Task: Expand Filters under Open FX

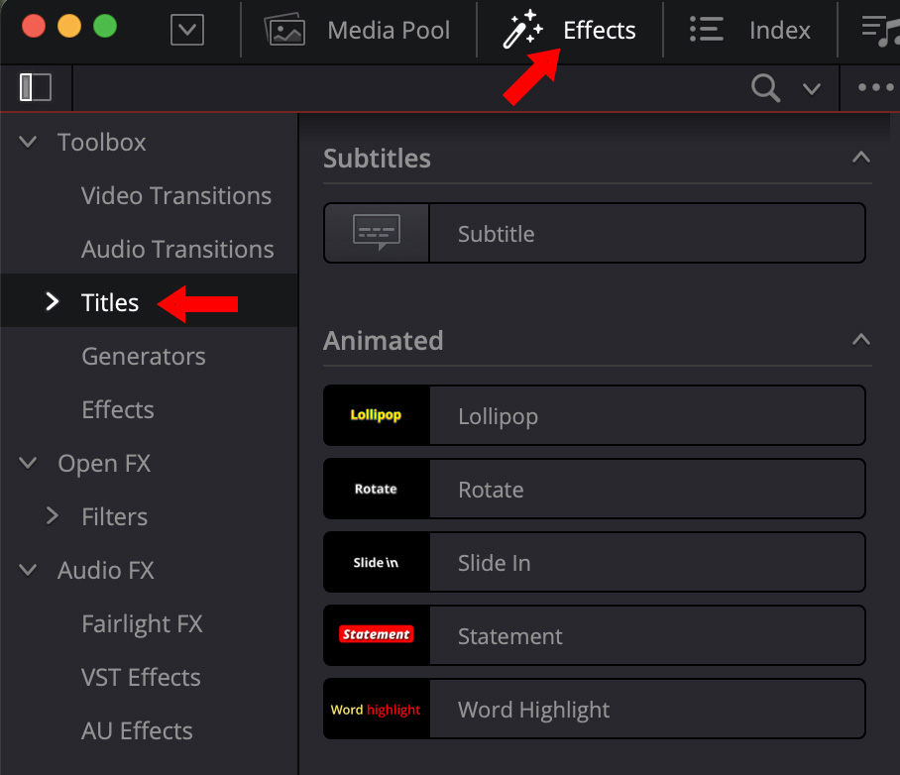Action: tap(53, 516)
